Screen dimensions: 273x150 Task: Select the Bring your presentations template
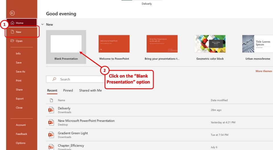pyautogui.click(x=162, y=44)
